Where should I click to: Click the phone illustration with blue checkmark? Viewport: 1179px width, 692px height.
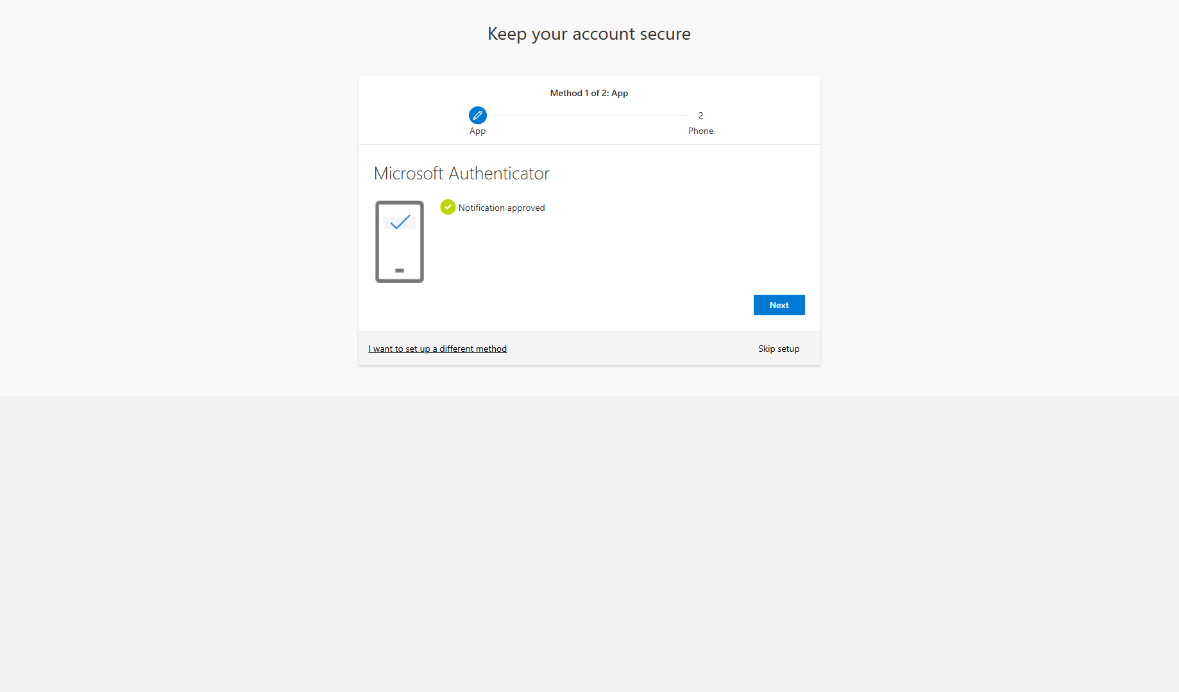pyautogui.click(x=399, y=242)
